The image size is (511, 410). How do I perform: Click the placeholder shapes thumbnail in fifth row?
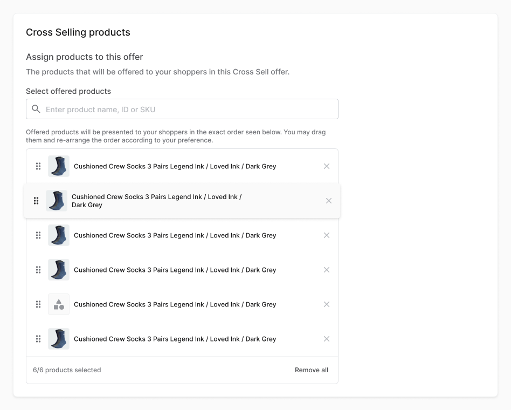(59, 304)
